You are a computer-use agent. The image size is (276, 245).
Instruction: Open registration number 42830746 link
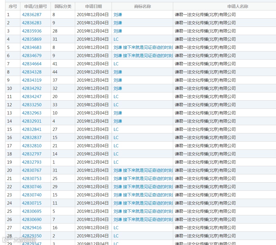pyautogui.click(x=32, y=187)
